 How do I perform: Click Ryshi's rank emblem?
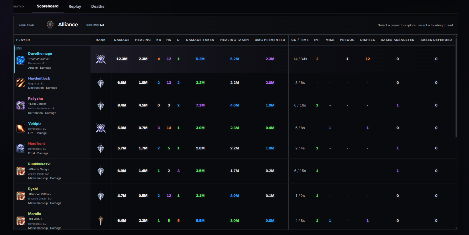101,196
